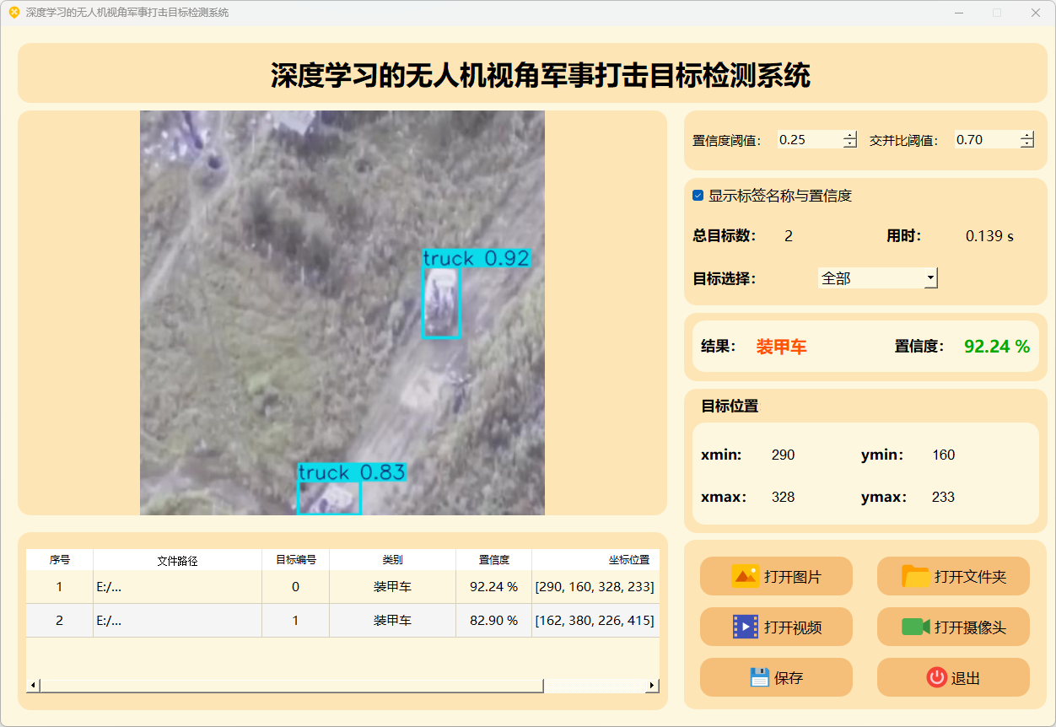Click the floppy disk save icon
Viewport: 1056px width, 727px height.
[759, 677]
